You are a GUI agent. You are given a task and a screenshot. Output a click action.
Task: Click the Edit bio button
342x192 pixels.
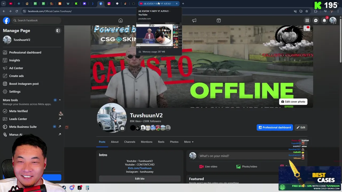coord(140,179)
